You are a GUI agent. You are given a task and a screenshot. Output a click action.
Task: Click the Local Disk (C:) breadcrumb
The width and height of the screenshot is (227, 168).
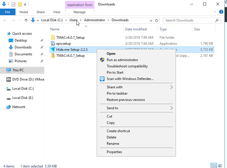click(x=52, y=20)
